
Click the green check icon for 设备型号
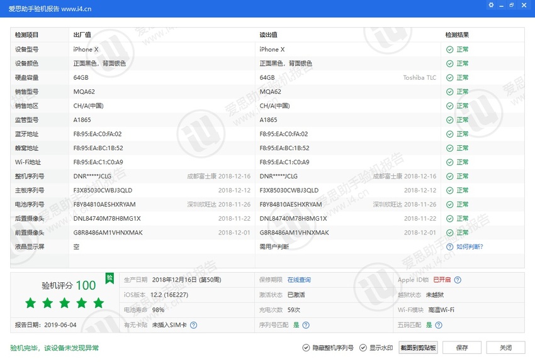(x=449, y=50)
